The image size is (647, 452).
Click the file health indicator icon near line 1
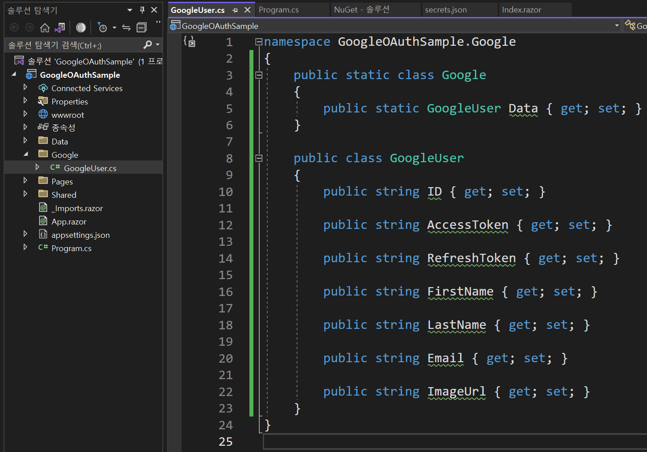click(189, 41)
